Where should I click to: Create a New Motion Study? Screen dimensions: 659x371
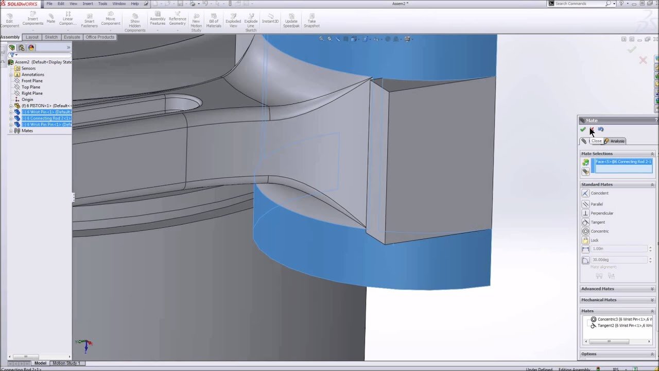click(196, 20)
